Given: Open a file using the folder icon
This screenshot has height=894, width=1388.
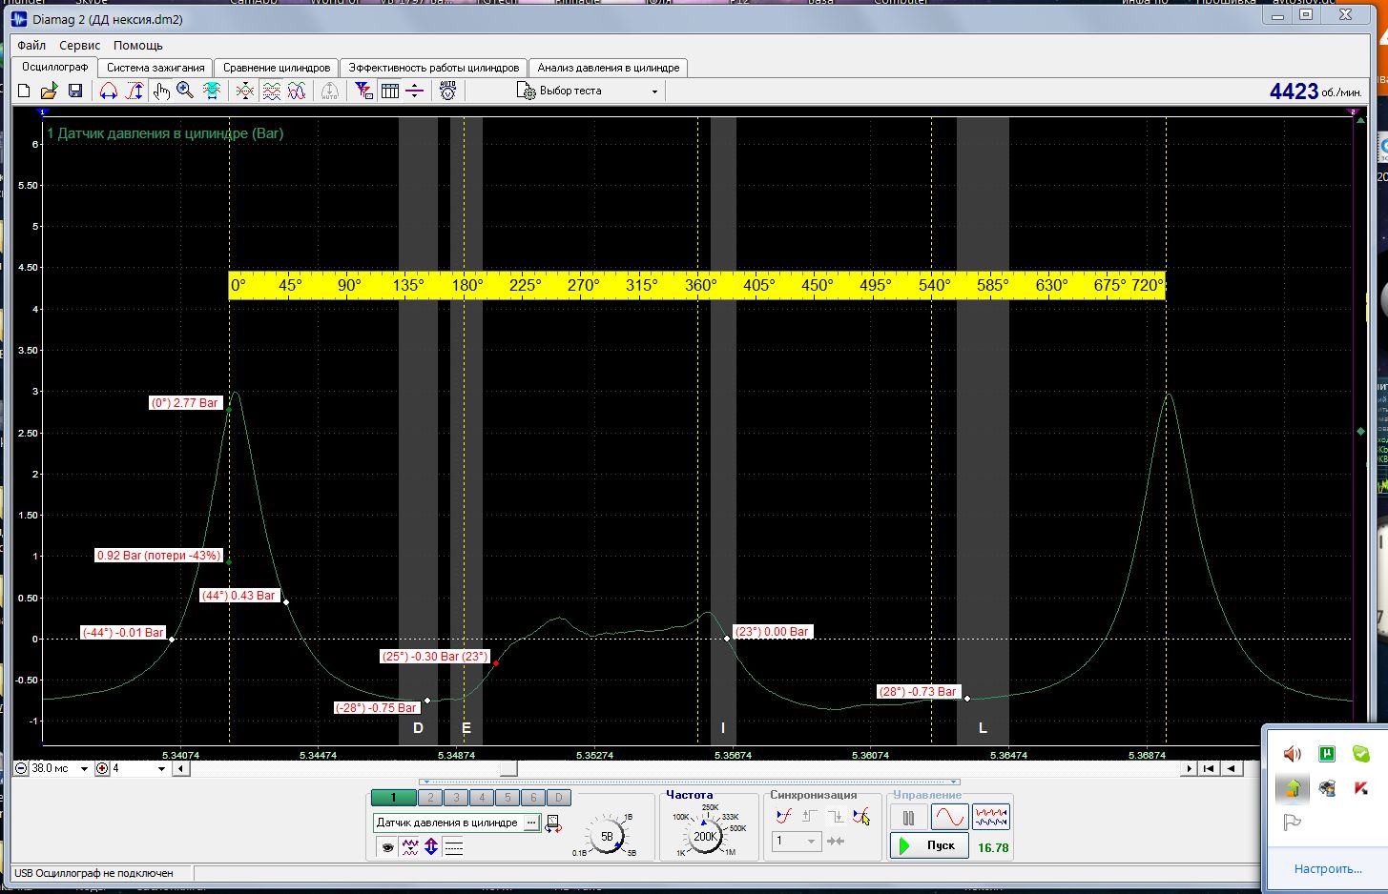Looking at the screenshot, I should pyautogui.click(x=49, y=91).
